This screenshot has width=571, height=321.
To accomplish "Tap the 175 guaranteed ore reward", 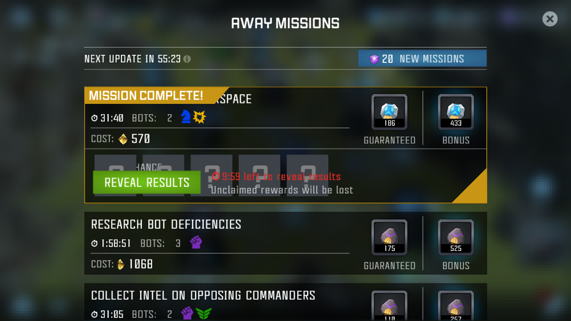I will (x=389, y=237).
